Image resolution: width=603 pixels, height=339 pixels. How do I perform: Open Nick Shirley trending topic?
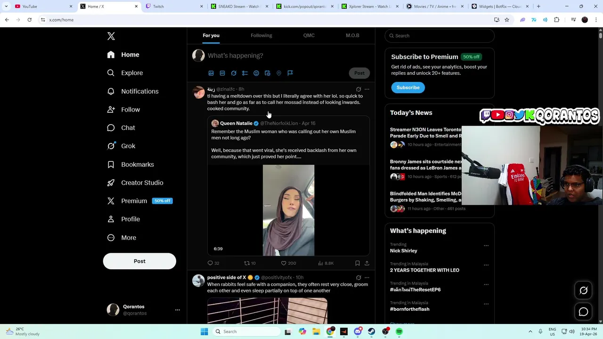pyautogui.click(x=404, y=251)
